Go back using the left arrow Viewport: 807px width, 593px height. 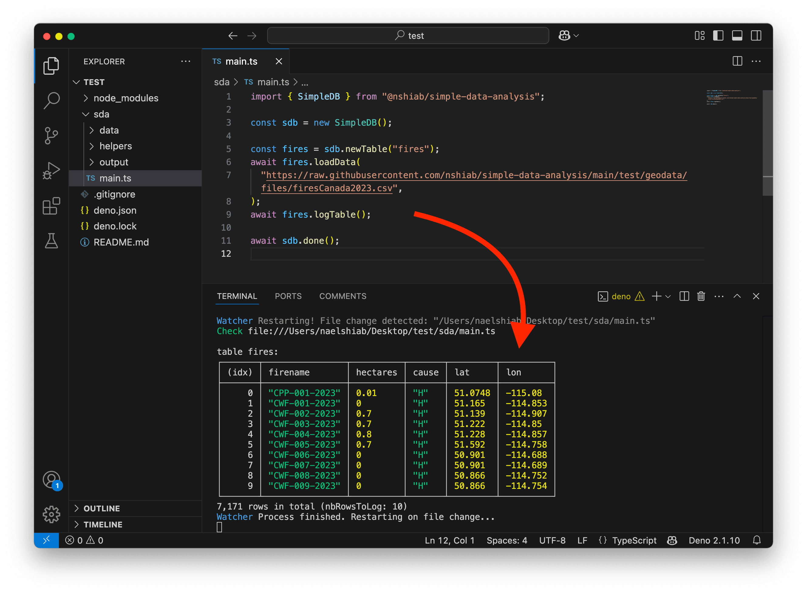233,36
